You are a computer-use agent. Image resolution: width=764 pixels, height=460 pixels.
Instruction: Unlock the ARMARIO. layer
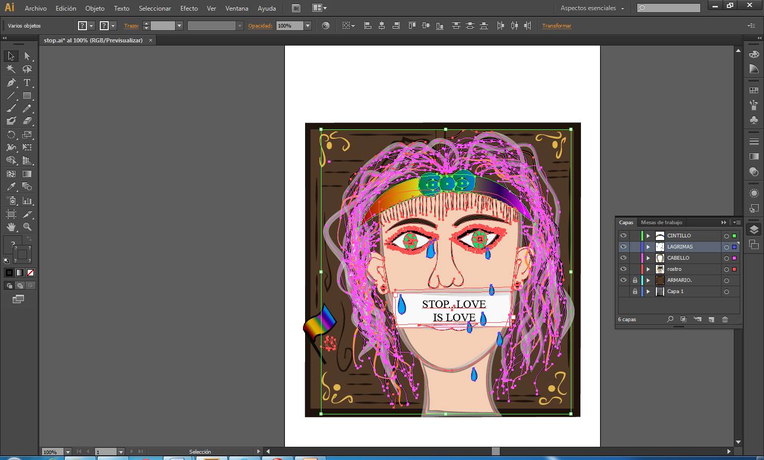(635, 280)
